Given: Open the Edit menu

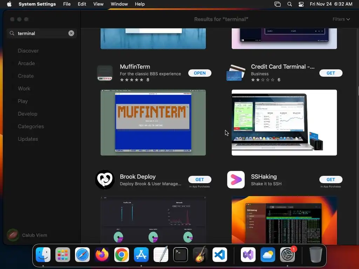Looking at the screenshot, I should (x=82, y=4).
